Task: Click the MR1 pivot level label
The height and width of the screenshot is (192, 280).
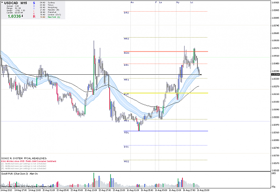Action: [x=126, y=80]
